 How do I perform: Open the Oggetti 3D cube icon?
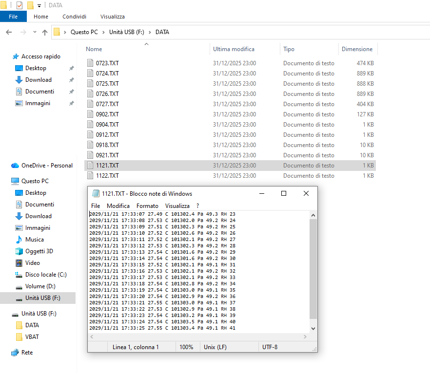19,251
